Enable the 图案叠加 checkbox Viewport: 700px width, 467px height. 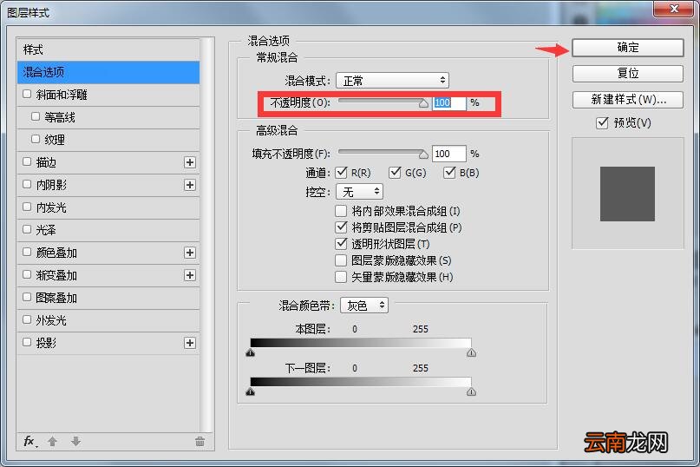(x=27, y=297)
